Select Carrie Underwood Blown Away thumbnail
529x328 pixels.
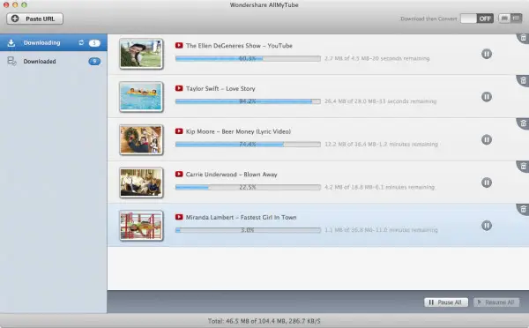click(141, 183)
